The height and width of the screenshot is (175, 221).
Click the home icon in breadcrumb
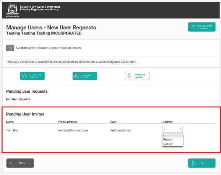click(10, 48)
